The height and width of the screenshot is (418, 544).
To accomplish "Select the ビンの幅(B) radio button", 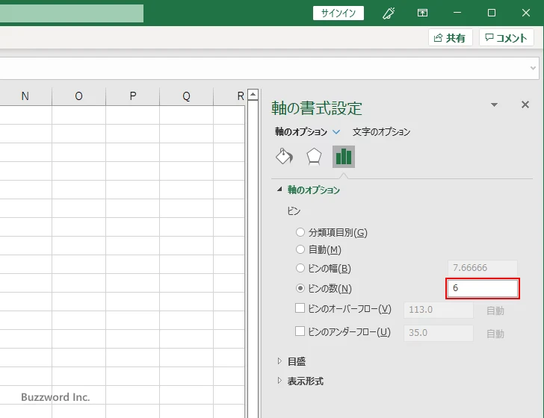I will tap(300, 268).
